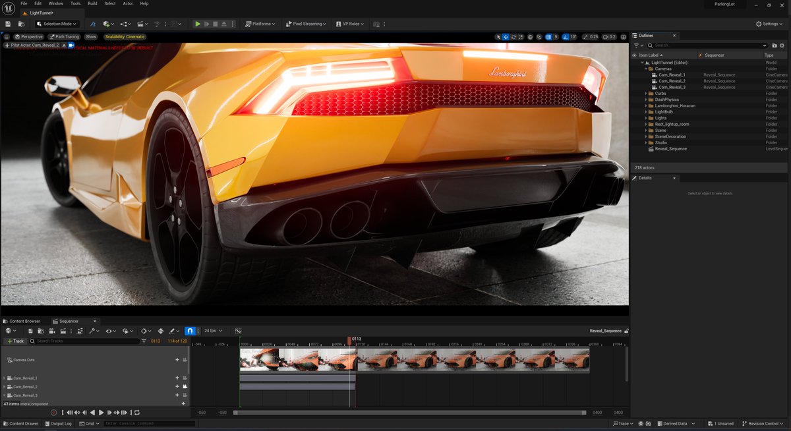Click the Unreal Engine logo icon
This screenshot has height=431, width=791.
(x=8, y=7)
